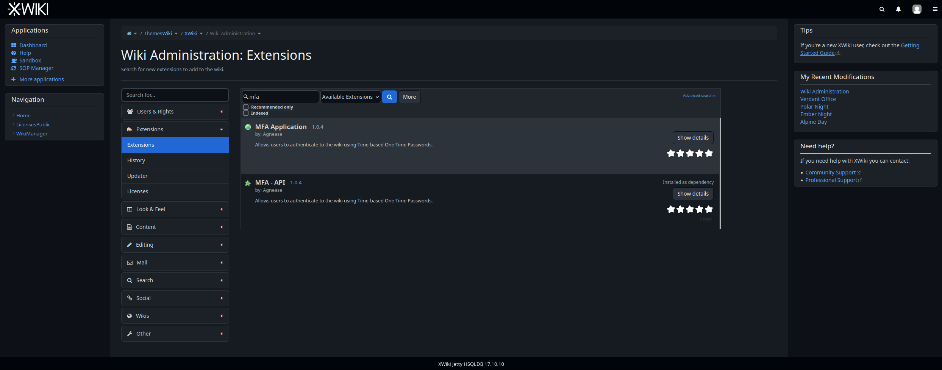This screenshot has width=942, height=370.
Task: Expand the Wikis section
Action: [175, 316]
